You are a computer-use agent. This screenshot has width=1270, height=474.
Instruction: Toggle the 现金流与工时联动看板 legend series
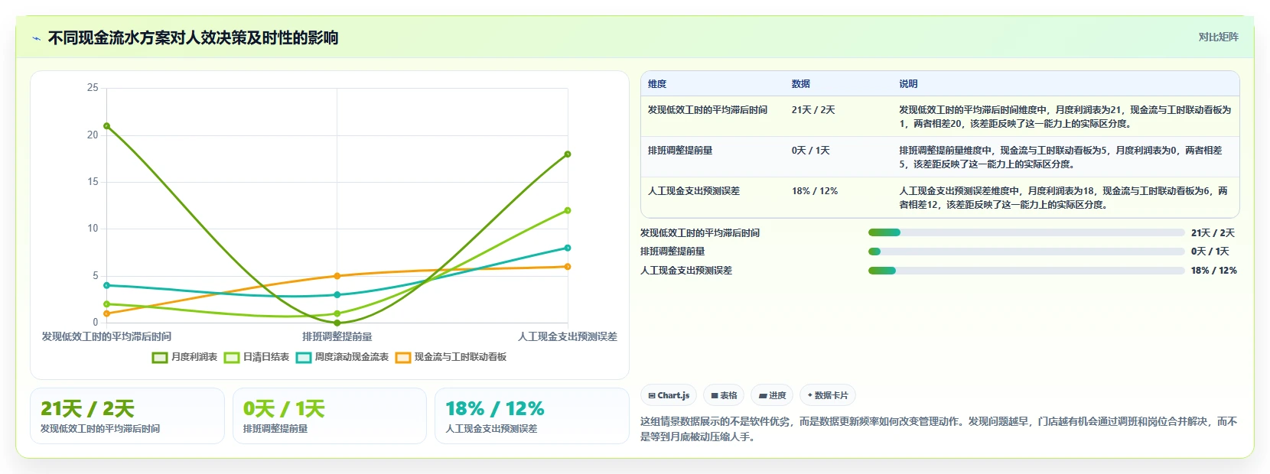coord(451,357)
